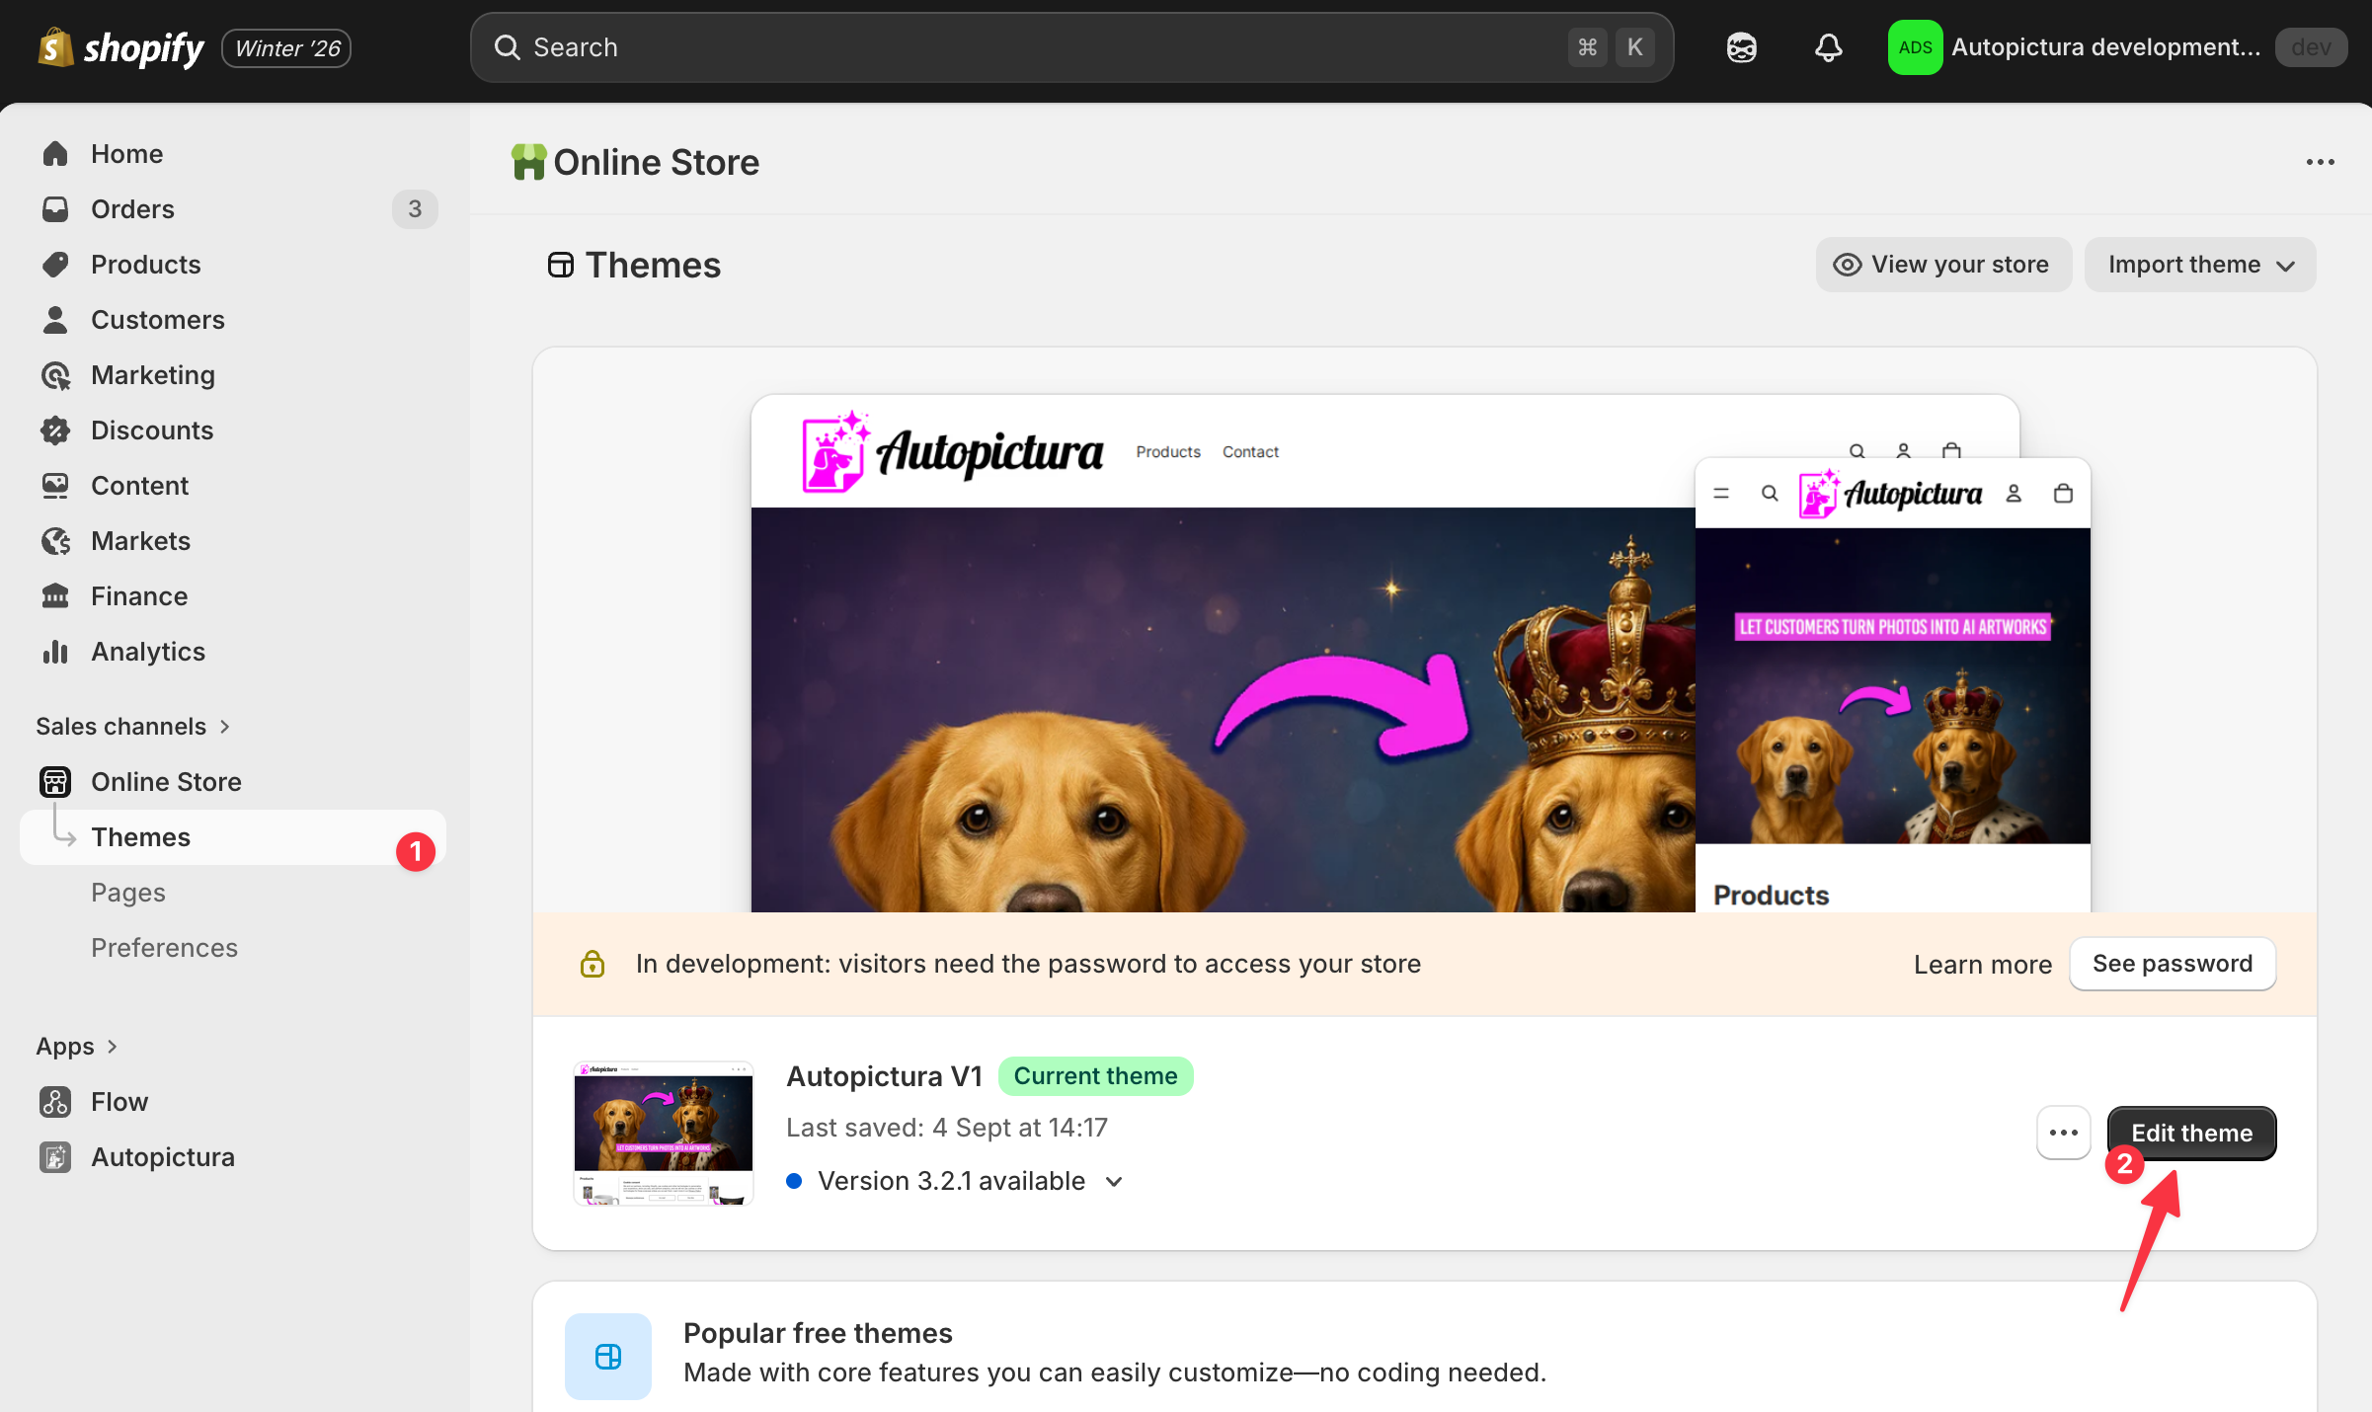Select the Autopictura app icon
The height and width of the screenshot is (1412, 2372).
[55, 1156]
